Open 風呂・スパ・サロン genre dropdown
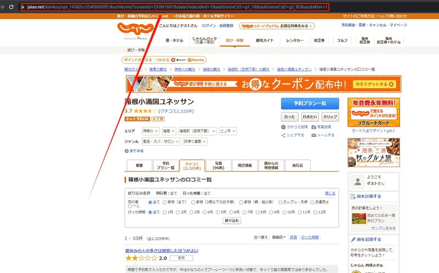 (161, 141)
